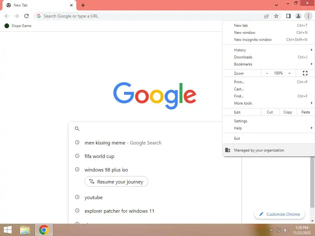Open the tab search chevron
The width and height of the screenshot is (315, 236).
click(x=277, y=5)
